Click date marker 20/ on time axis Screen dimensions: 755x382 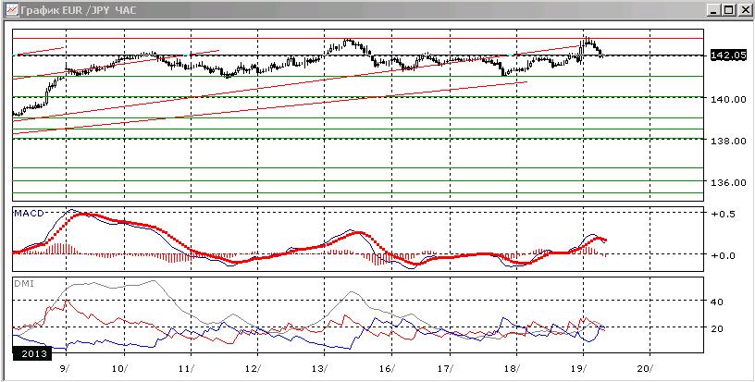[645, 369]
